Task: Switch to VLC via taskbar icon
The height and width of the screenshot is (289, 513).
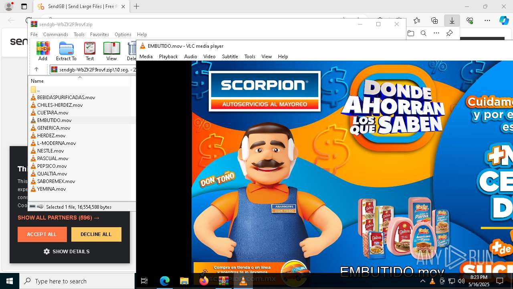Action: [243, 281]
